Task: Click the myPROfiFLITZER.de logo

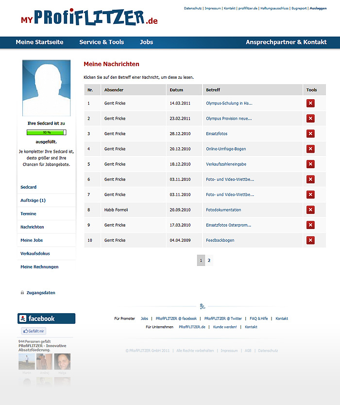Action: pos(89,18)
